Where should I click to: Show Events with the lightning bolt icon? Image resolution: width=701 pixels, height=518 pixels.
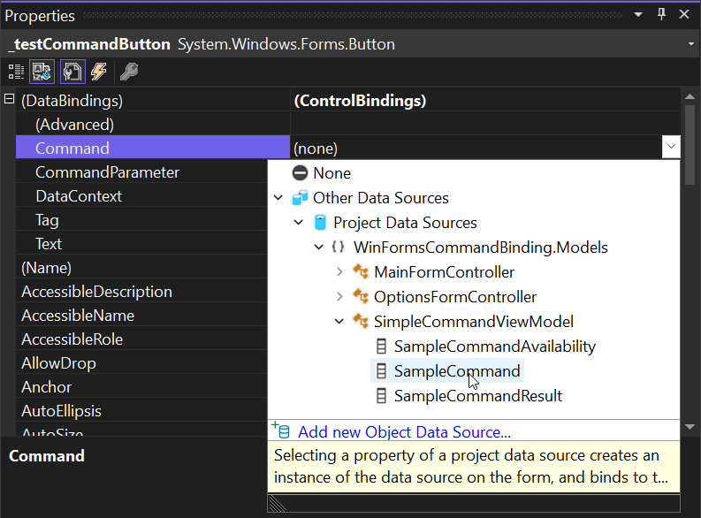tap(99, 72)
